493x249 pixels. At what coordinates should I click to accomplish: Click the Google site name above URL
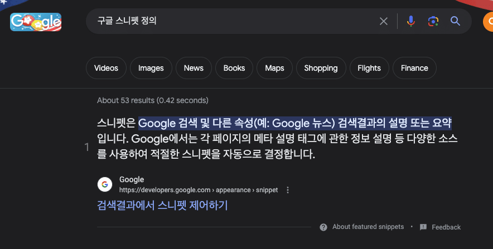pos(132,179)
